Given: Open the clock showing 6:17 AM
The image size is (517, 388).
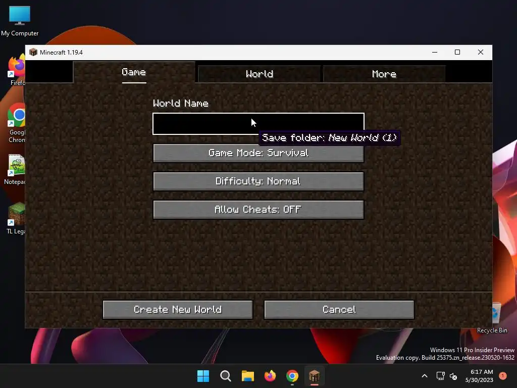Looking at the screenshot, I should [480, 376].
